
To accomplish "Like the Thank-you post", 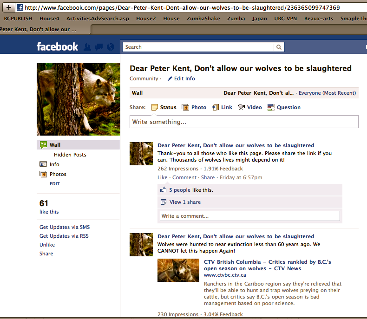I will 162,177.
